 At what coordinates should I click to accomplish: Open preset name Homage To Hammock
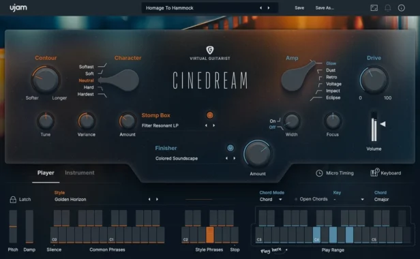pyautogui.click(x=170, y=8)
